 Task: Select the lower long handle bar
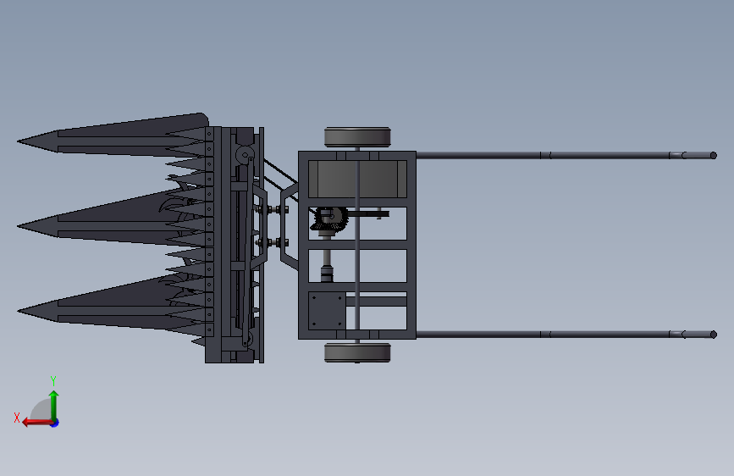[566, 335]
